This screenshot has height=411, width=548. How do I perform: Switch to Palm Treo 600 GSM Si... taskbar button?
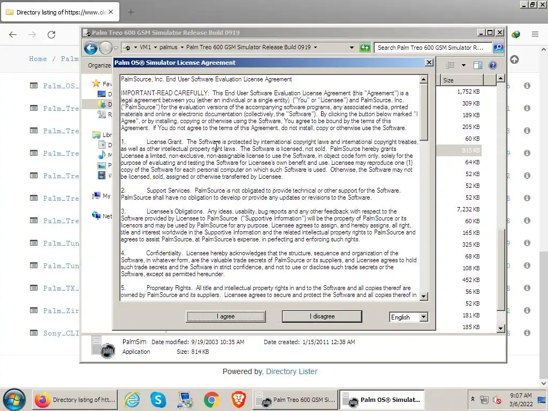click(x=295, y=400)
